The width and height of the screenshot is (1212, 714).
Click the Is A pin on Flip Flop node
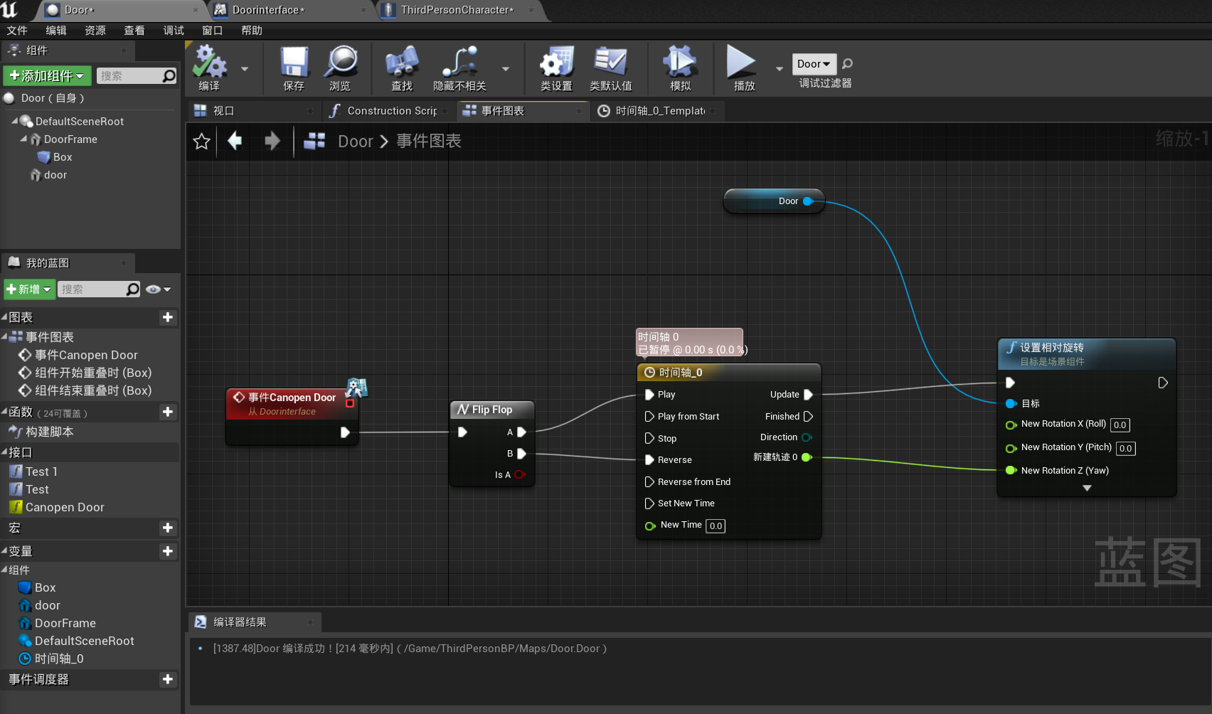click(x=519, y=475)
